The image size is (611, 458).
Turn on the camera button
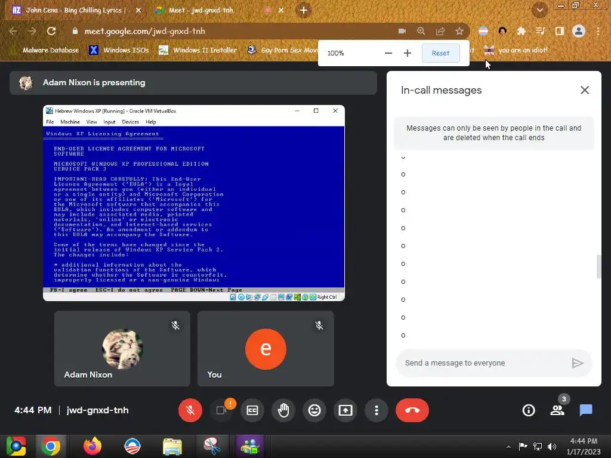[221, 410]
